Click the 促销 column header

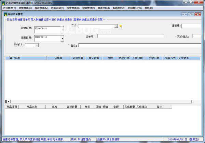pos(98,107)
